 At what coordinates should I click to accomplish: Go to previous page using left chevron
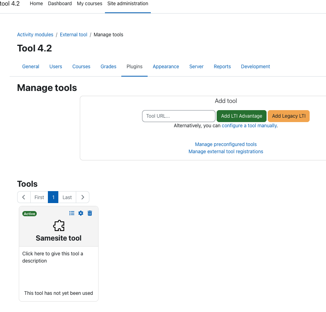[24, 197]
